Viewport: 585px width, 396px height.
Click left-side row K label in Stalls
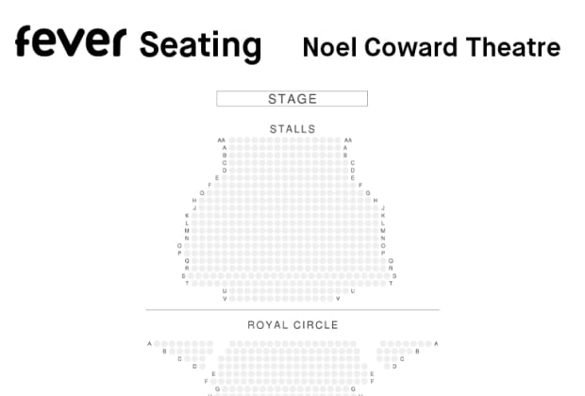[187, 216]
